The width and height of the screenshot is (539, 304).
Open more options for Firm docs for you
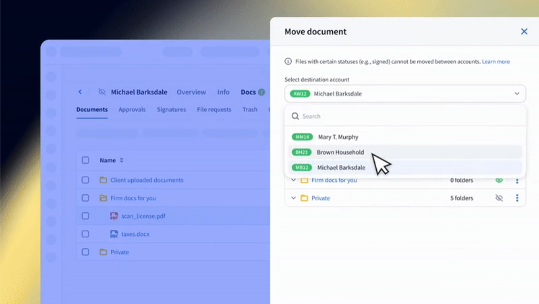click(x=517, y=181)
